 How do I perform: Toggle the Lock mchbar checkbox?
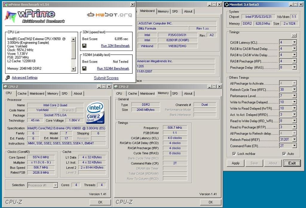click(234, 154)
